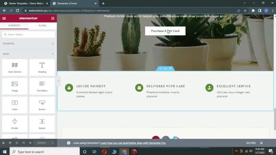Click the section add plus handle
Image resolution: width=276 pixels, height=155 pixels.
tap(160, 68)
